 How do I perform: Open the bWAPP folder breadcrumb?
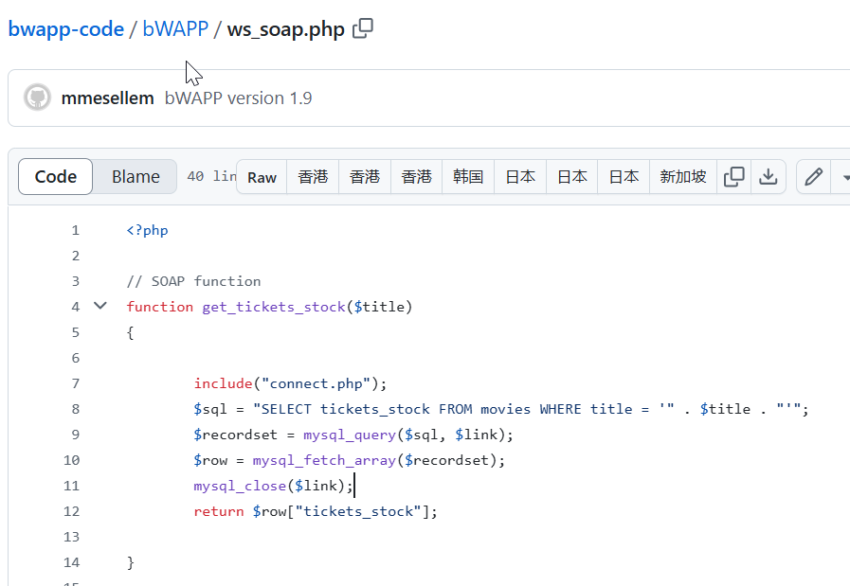(x=175, y=29)
